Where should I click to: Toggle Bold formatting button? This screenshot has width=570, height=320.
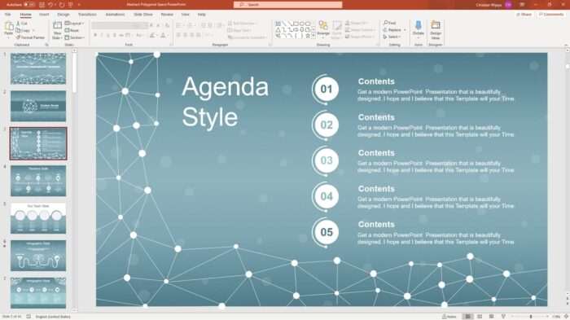point(95,35)
